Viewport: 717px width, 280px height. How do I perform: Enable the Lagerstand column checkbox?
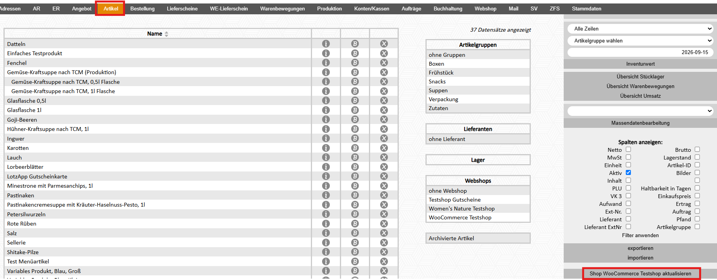point(697,157)
